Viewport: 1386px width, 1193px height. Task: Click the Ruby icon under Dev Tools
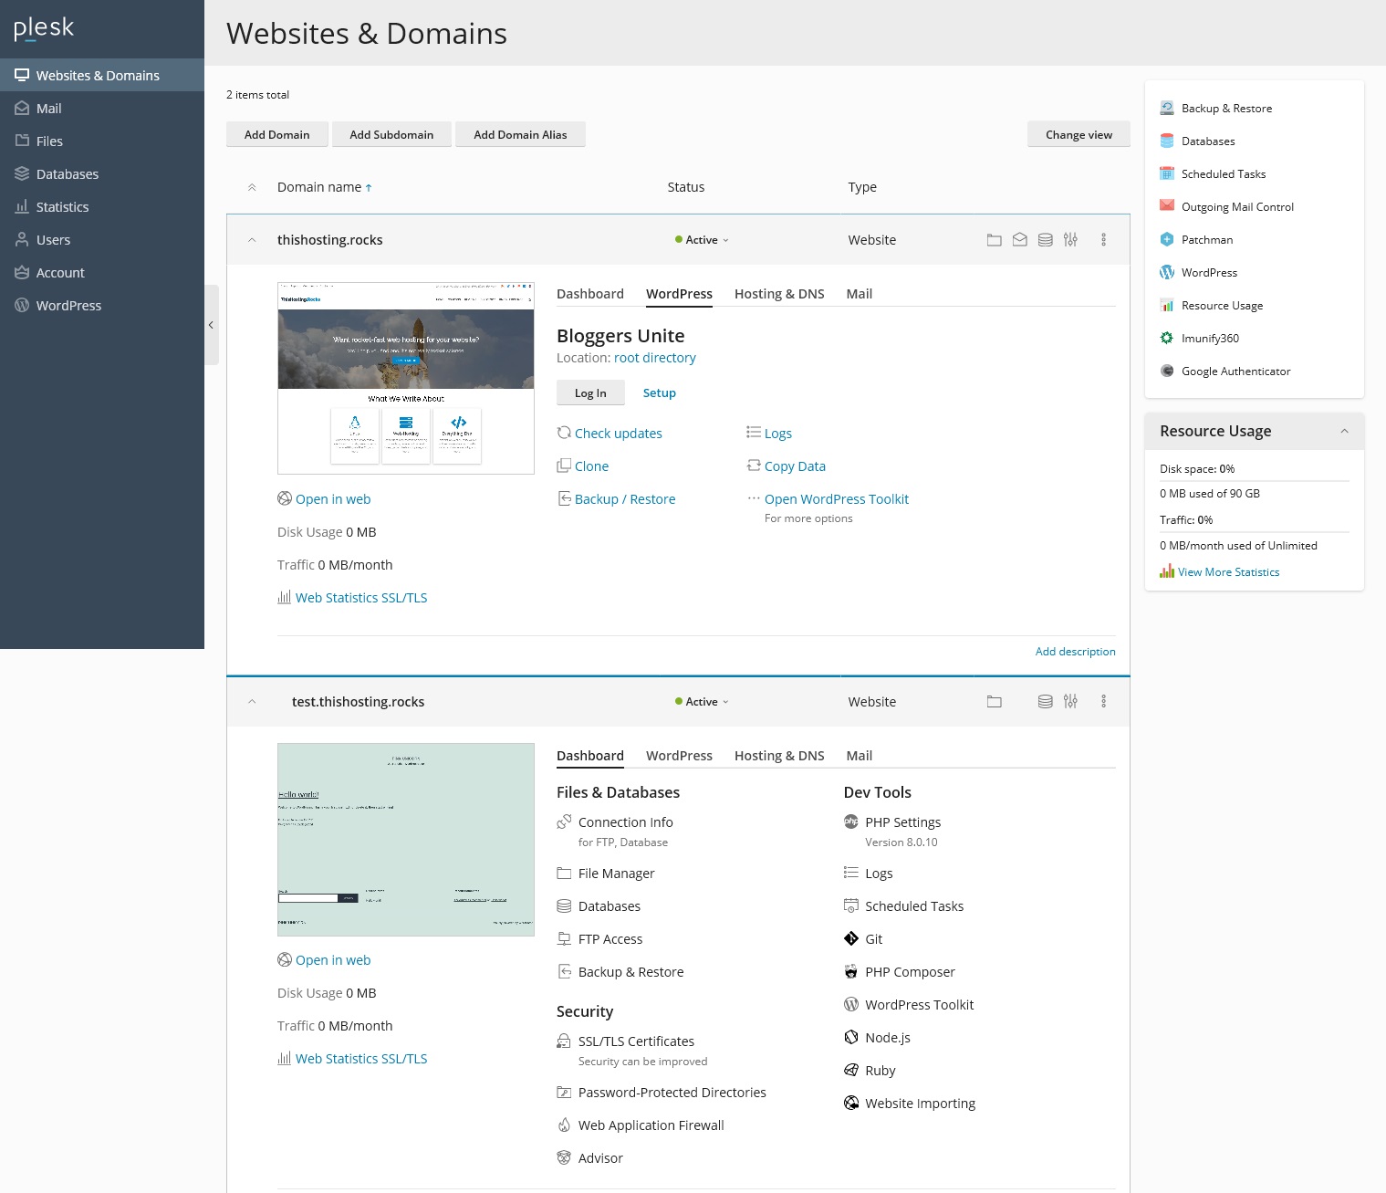point(851,1070)
